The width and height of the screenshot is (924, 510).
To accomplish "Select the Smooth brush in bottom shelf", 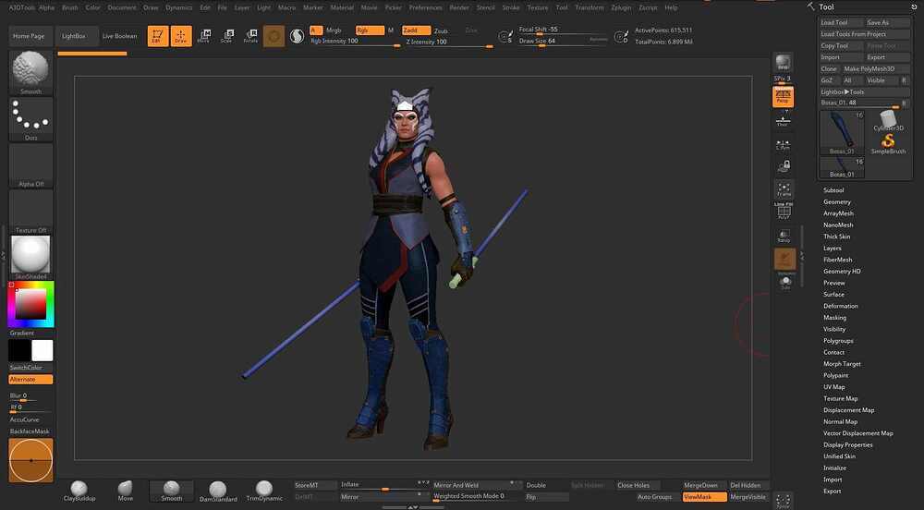I will tap(172, 491).
